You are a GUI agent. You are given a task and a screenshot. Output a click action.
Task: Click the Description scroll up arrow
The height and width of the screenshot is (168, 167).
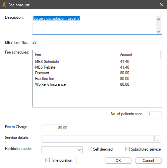[x=159, y=19]
